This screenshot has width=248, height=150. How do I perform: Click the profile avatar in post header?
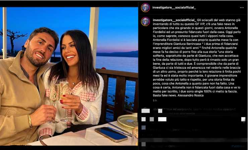[145, 8]
